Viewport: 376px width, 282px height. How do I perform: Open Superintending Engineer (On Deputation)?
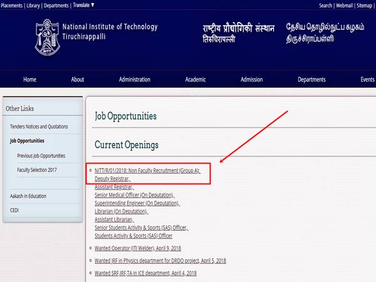pos(137,203)
